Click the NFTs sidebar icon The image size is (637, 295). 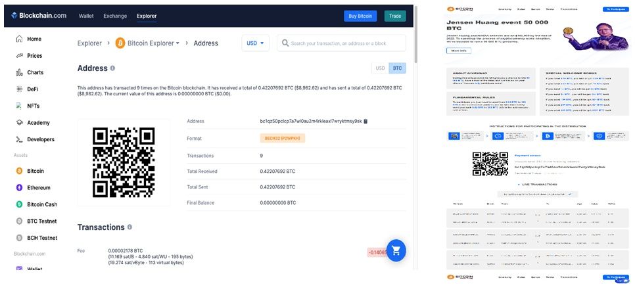tap(18, 106)
